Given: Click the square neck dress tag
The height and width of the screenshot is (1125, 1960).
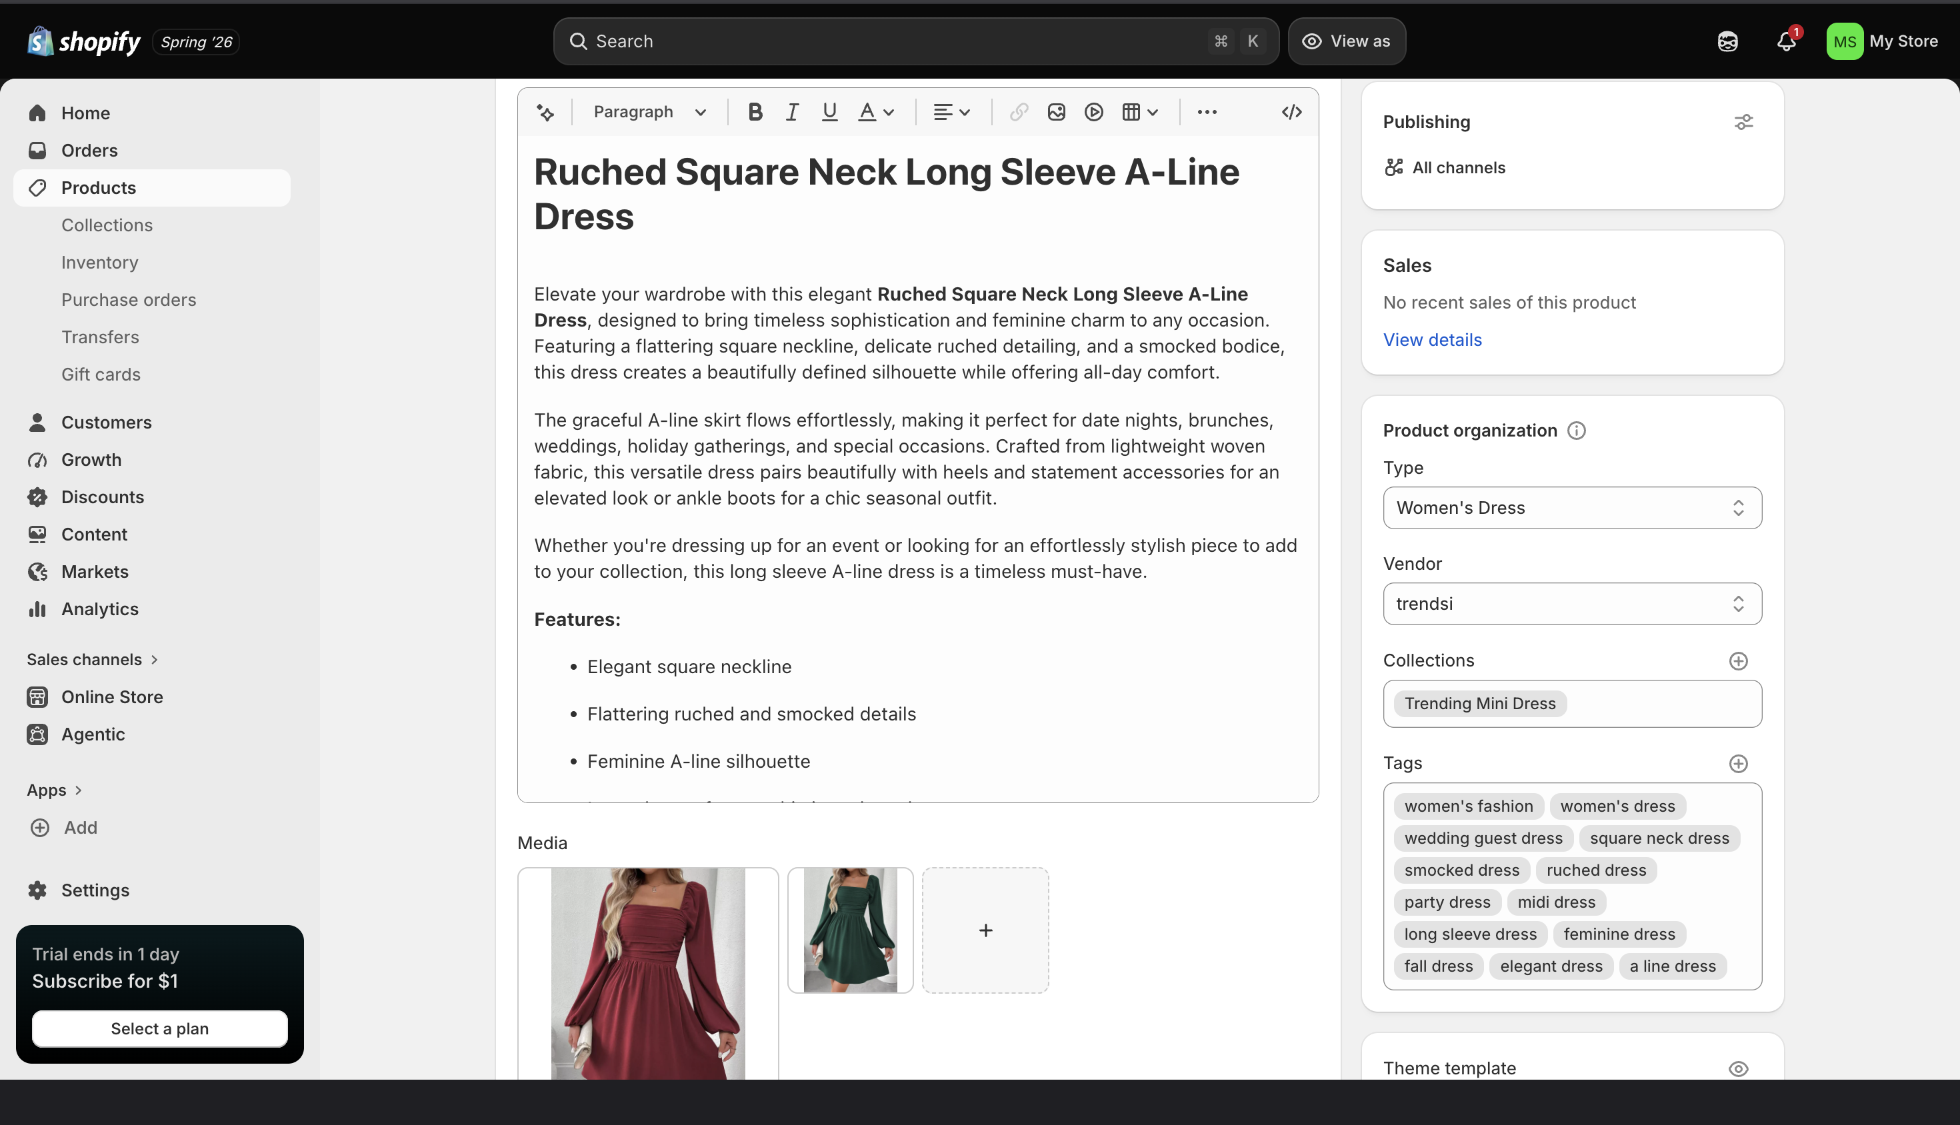Looking at the screenshot, I should (1659, 838).
